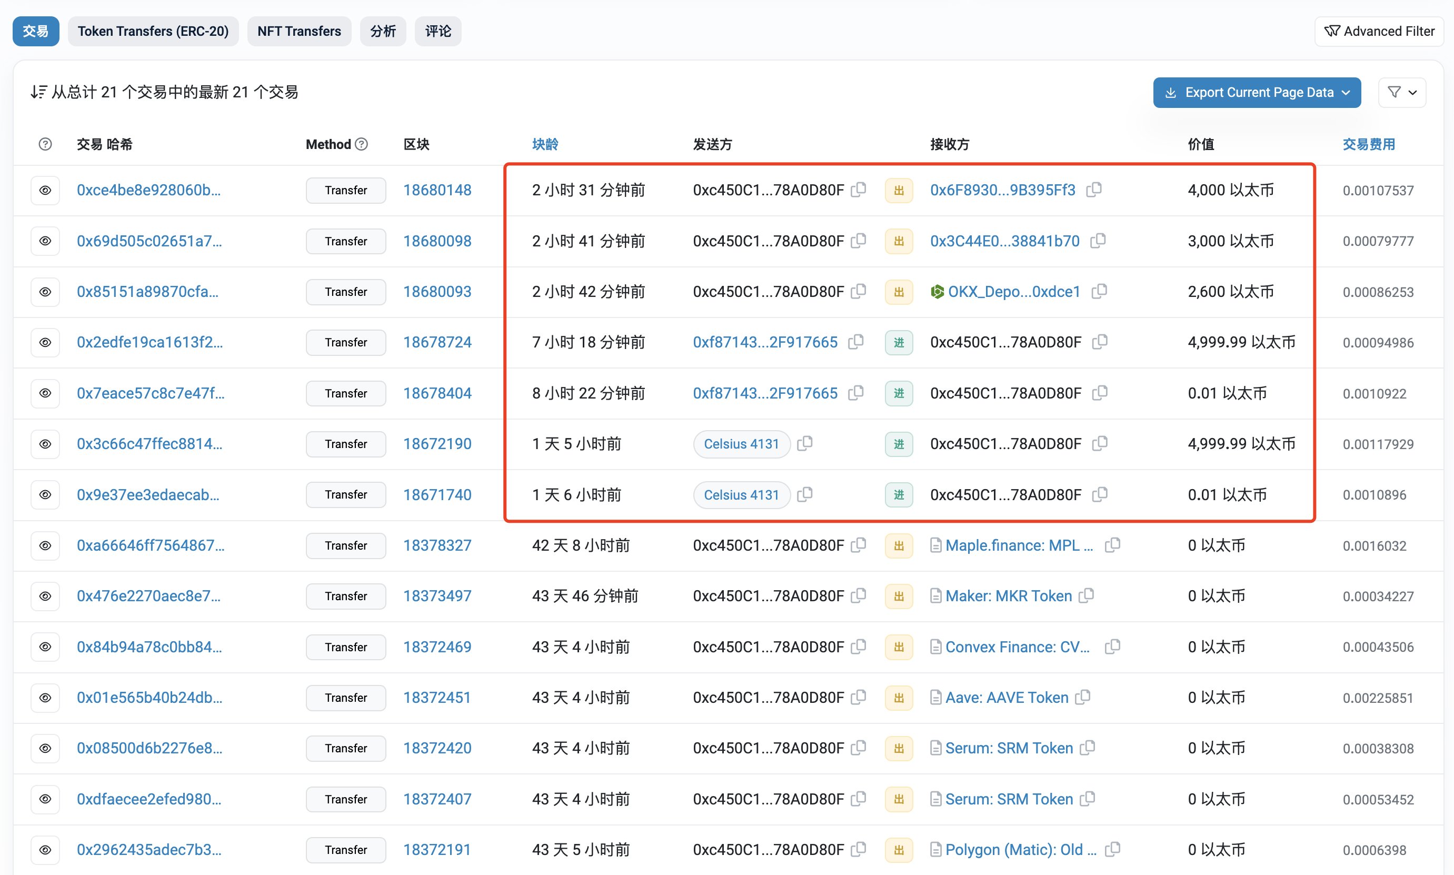
Task: Select the 交易 tab
Action: click(x=36, y=31)
